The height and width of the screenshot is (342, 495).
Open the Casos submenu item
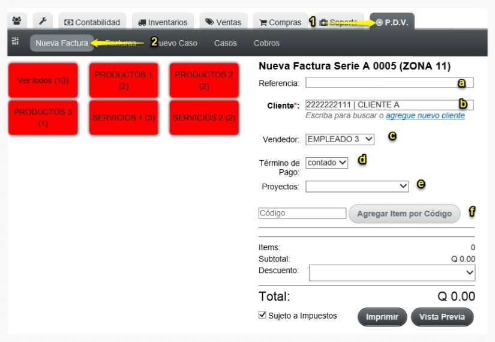point(226,43)
